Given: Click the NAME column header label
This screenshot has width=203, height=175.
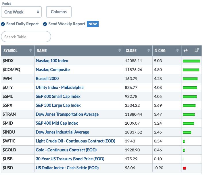Looking at the screenshot, I should pos(42,51).
